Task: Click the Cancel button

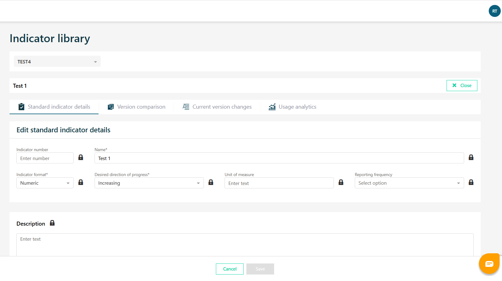Action: pyautogui.click(x=230, y=269)
